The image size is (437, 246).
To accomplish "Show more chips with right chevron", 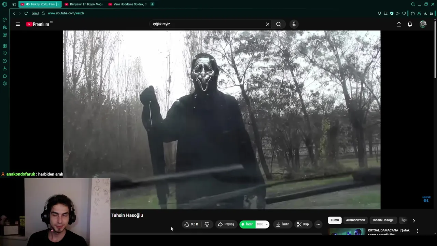I will pos(414,220).
